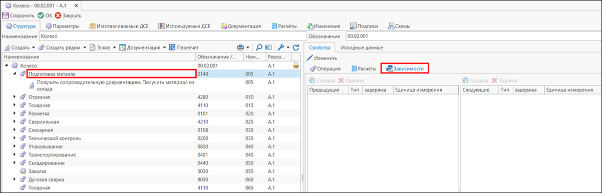602x193 pixels.
Task: Click the lock icon in Колесо row
Action: 296,65
